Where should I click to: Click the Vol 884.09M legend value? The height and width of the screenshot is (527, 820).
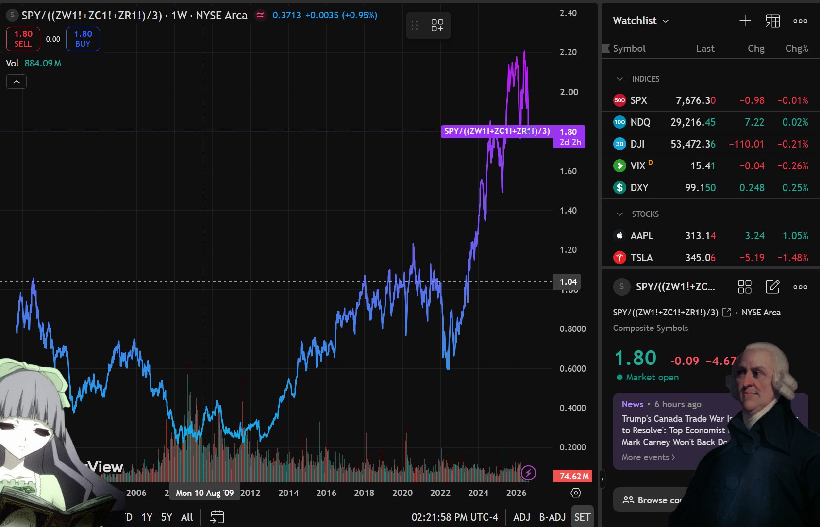point(43,63)
